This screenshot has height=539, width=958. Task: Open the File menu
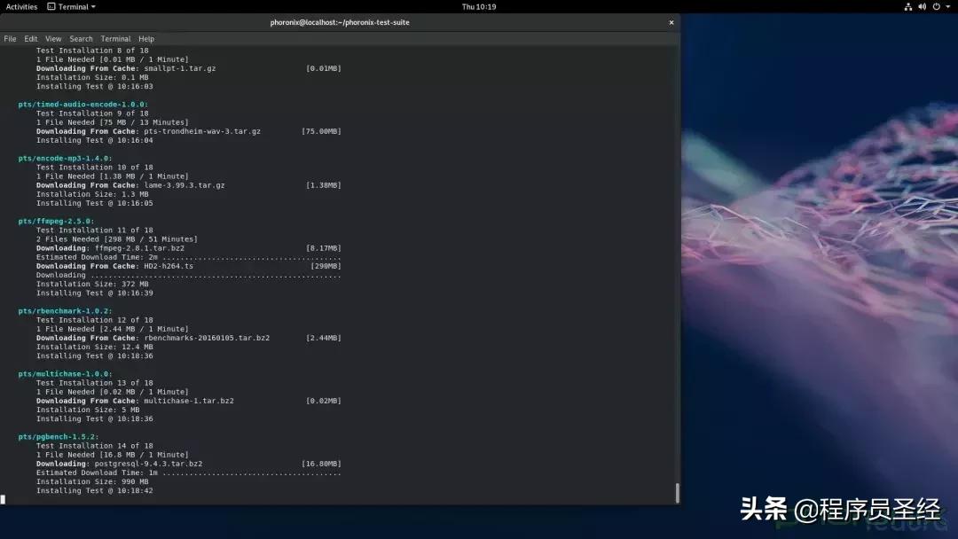pos(9,38)
